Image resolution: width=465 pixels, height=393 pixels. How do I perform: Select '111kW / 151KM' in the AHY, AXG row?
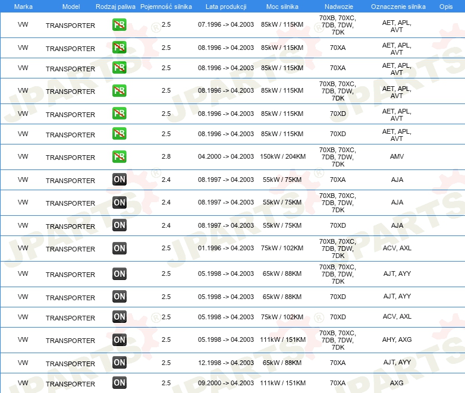click(x=282, y=339)
